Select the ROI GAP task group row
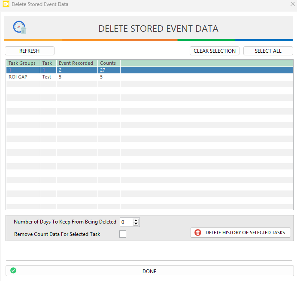The width and height of the screenshot is (297, 281). pos(18,77)
